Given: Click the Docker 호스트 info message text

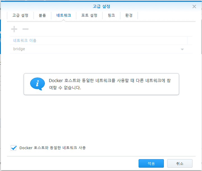Looking at the screenshot, I should 110,84.
